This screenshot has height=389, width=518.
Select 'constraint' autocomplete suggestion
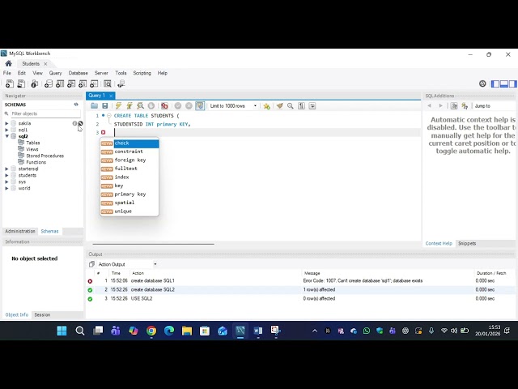click(x=129, y=152)
